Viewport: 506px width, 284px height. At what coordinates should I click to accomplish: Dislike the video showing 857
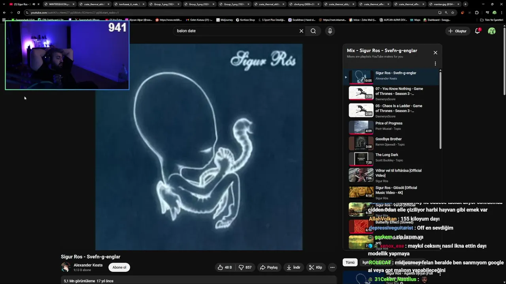(245, 267)
